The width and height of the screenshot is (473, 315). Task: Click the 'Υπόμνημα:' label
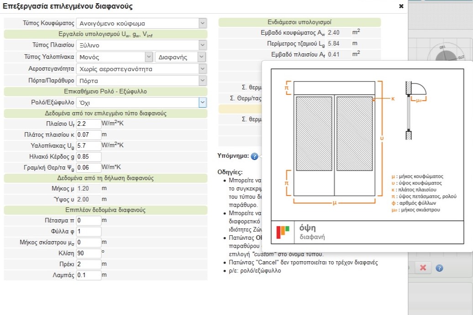(x=233, y=156)
